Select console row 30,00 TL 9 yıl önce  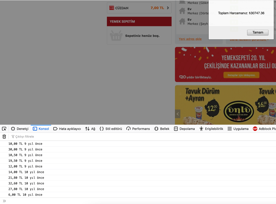138,149
